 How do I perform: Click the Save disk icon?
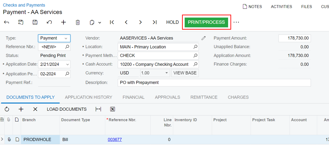[x=35, y=22]
